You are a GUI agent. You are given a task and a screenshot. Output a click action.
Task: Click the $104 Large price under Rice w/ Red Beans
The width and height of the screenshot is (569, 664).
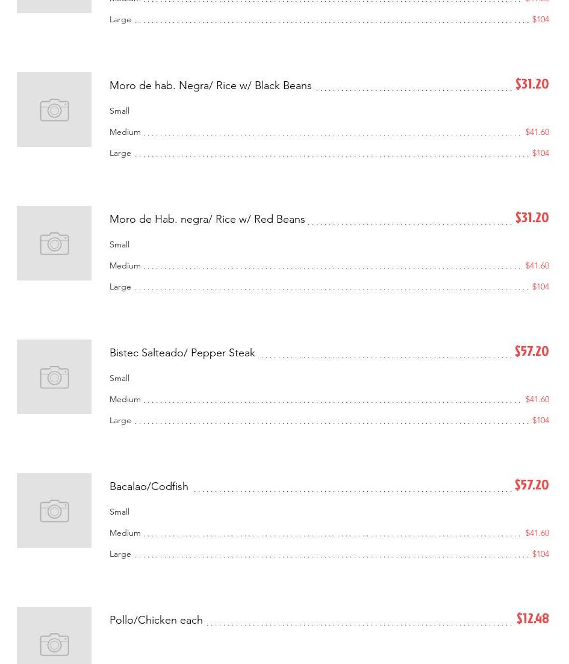[x=540, y=287]
